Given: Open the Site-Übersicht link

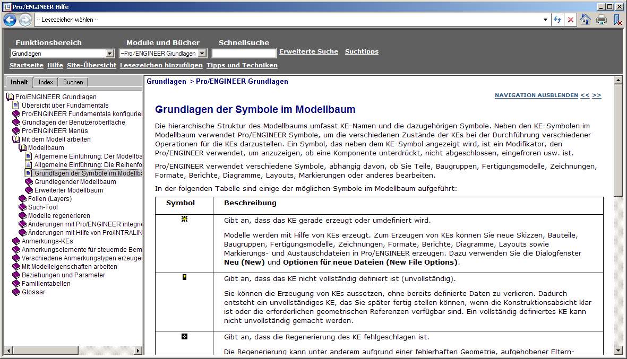Looking at the screenshot, I should click(x=91, y=65).
